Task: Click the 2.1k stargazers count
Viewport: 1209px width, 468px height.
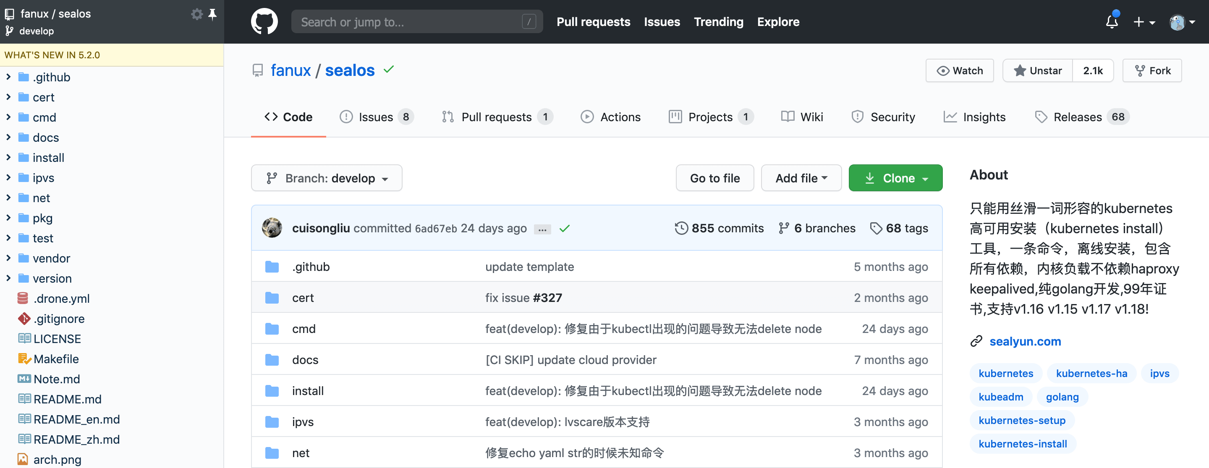Action: [x=1093, y=70]
